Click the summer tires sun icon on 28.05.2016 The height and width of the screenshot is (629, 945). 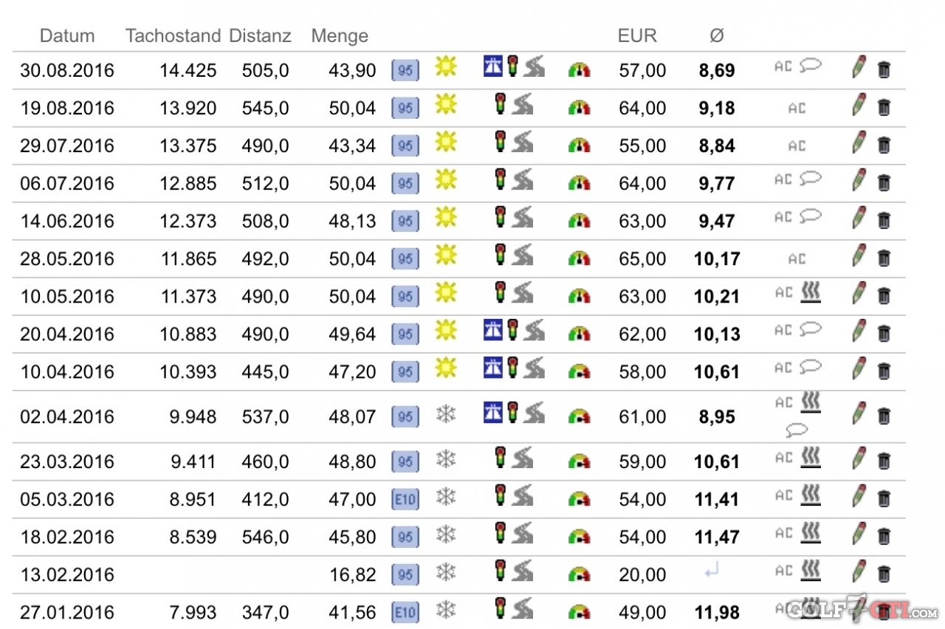pyautogui.click(x=445, y=255)
